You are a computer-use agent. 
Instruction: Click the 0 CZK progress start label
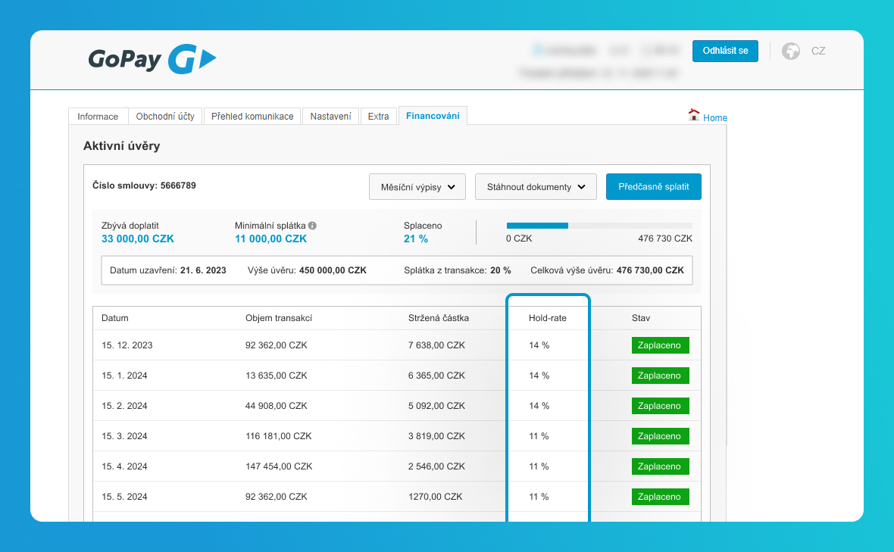click(x=519, y=238)
